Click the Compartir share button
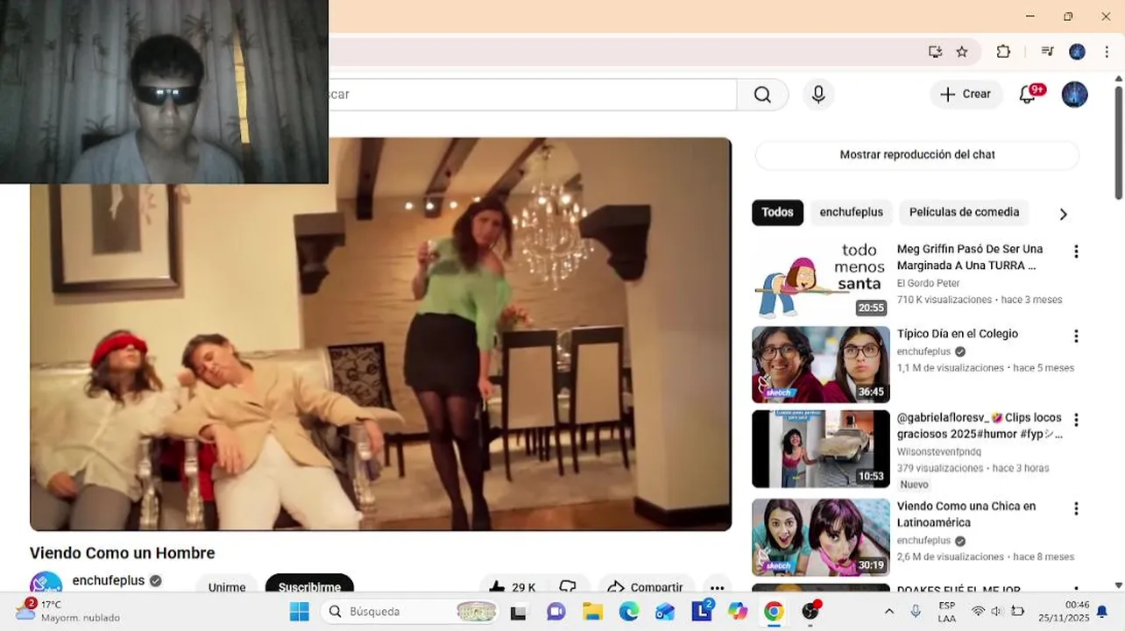 [x=646, y=586]
